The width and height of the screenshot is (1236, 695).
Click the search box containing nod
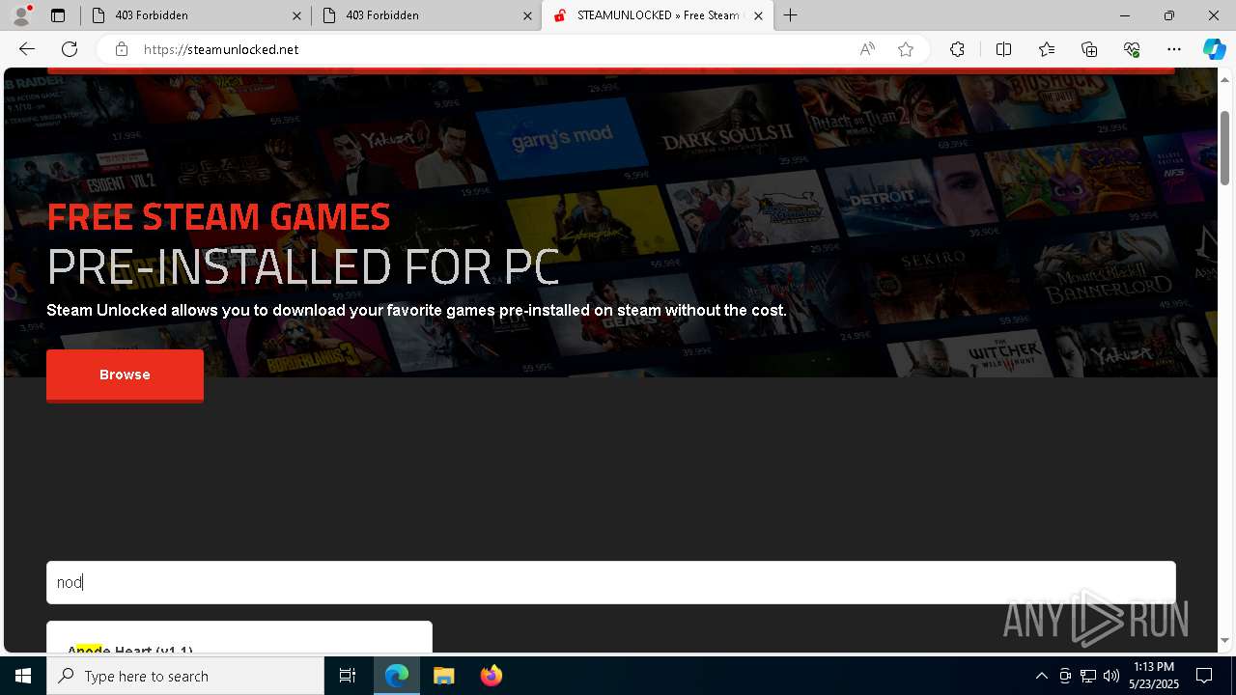click(611, 582)
